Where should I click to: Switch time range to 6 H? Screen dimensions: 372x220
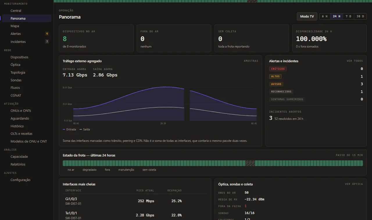[325, 16]
